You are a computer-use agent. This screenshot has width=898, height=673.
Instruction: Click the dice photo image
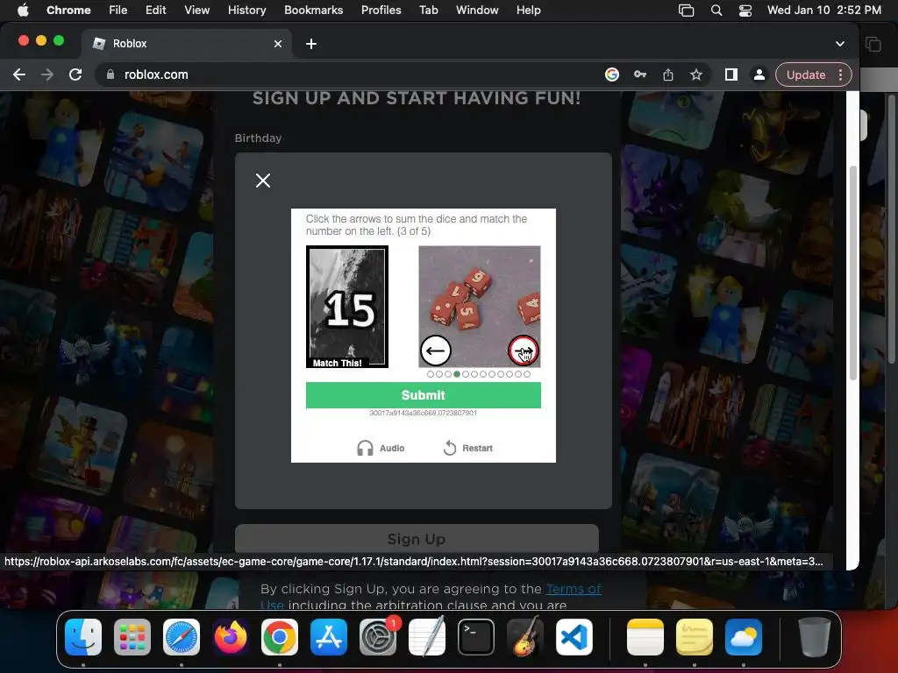(x=480, y=307)
